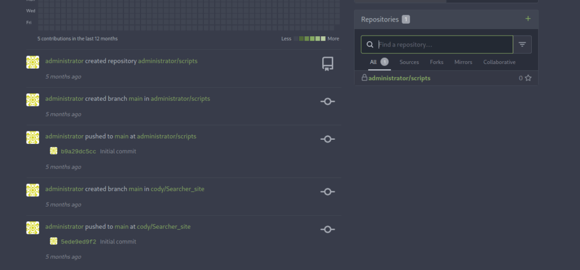Open the repository filter funnel button
Viewport: 580px width, 270px height.
[x=522, y=44]
